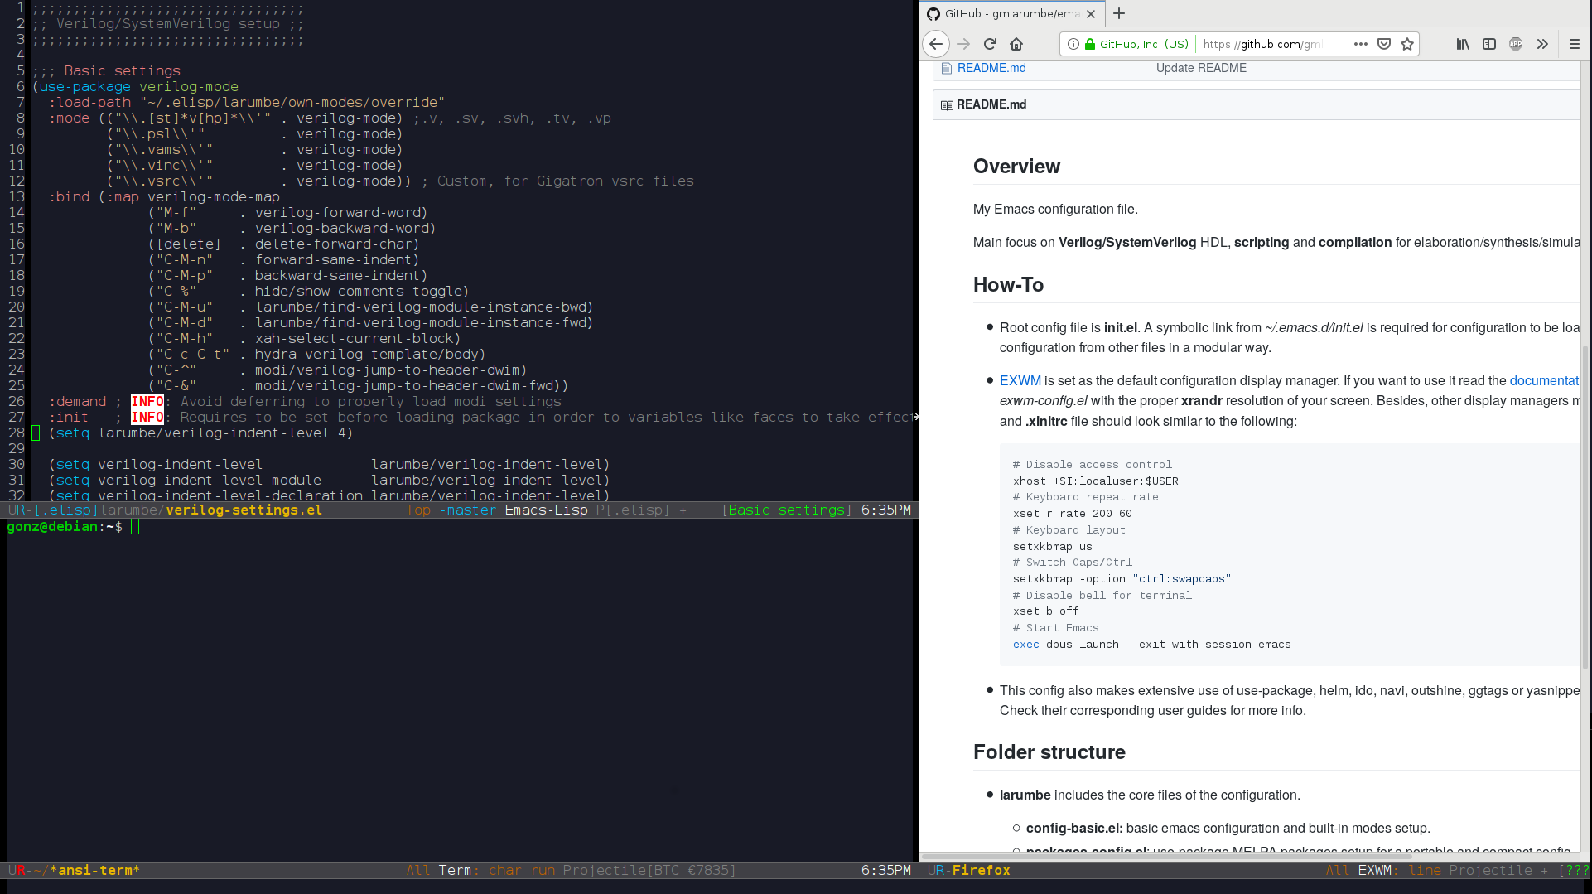This screenshot has width=1592, height=894.
Task: Click the green padlock security icon
Action: (x=1090, y=44)
